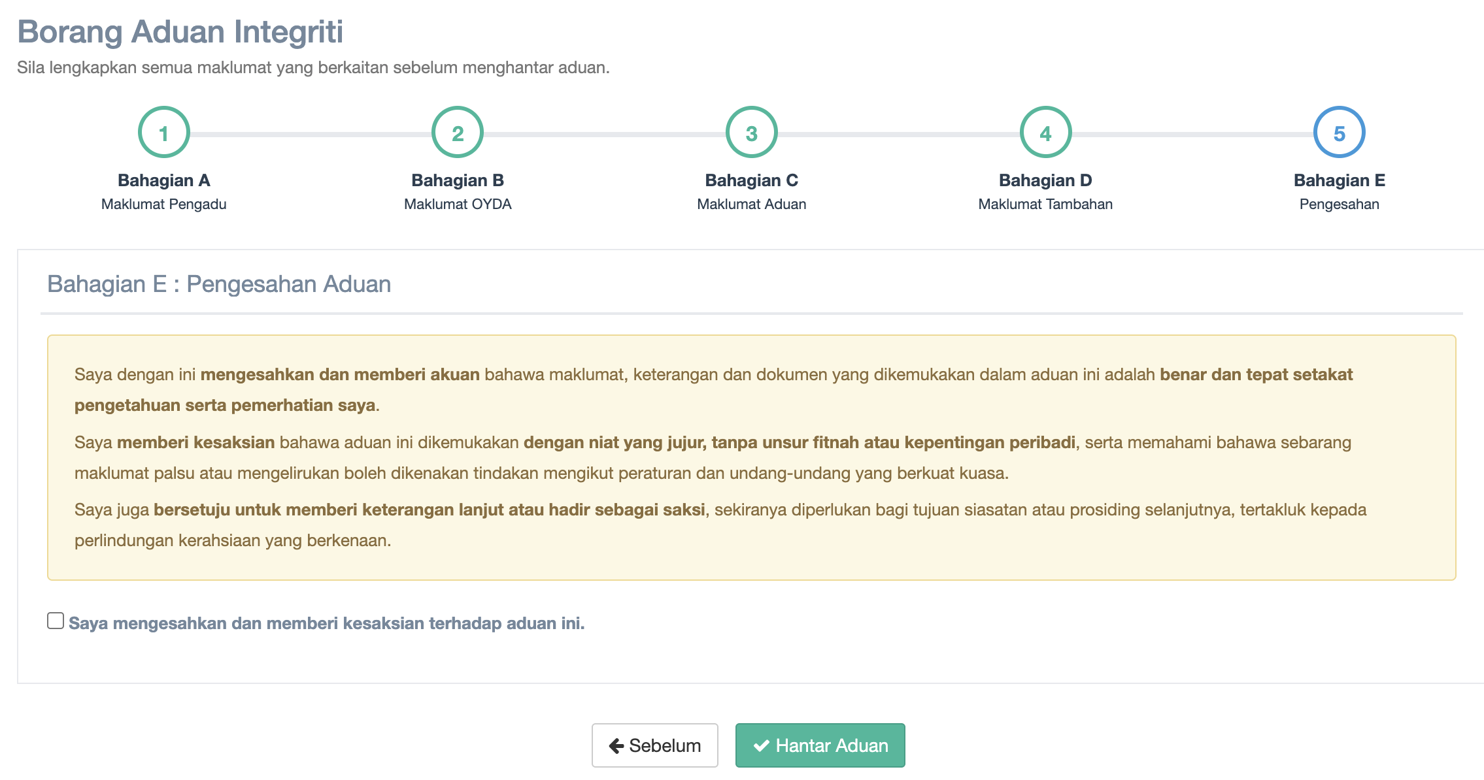This screenshot has width=1484, height=780.
Task: Open the Bahagian E step label
Action: pos(1340,180)
